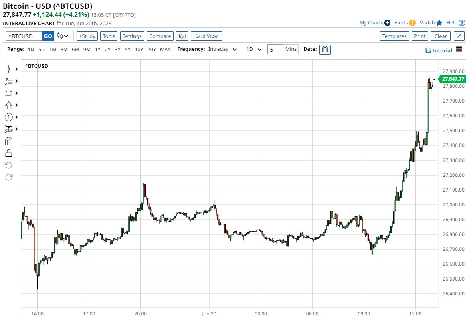Select the 5D range
475x321 pixels.
[42, 49]
